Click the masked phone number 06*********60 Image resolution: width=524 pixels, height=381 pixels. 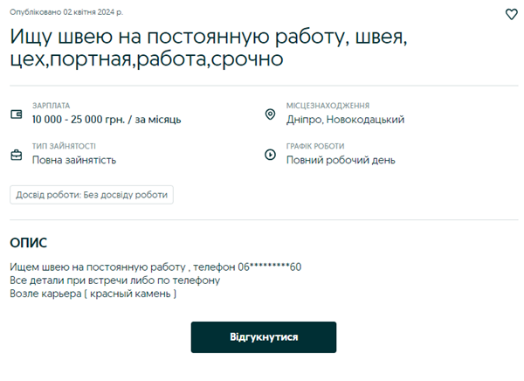point(269,267)
